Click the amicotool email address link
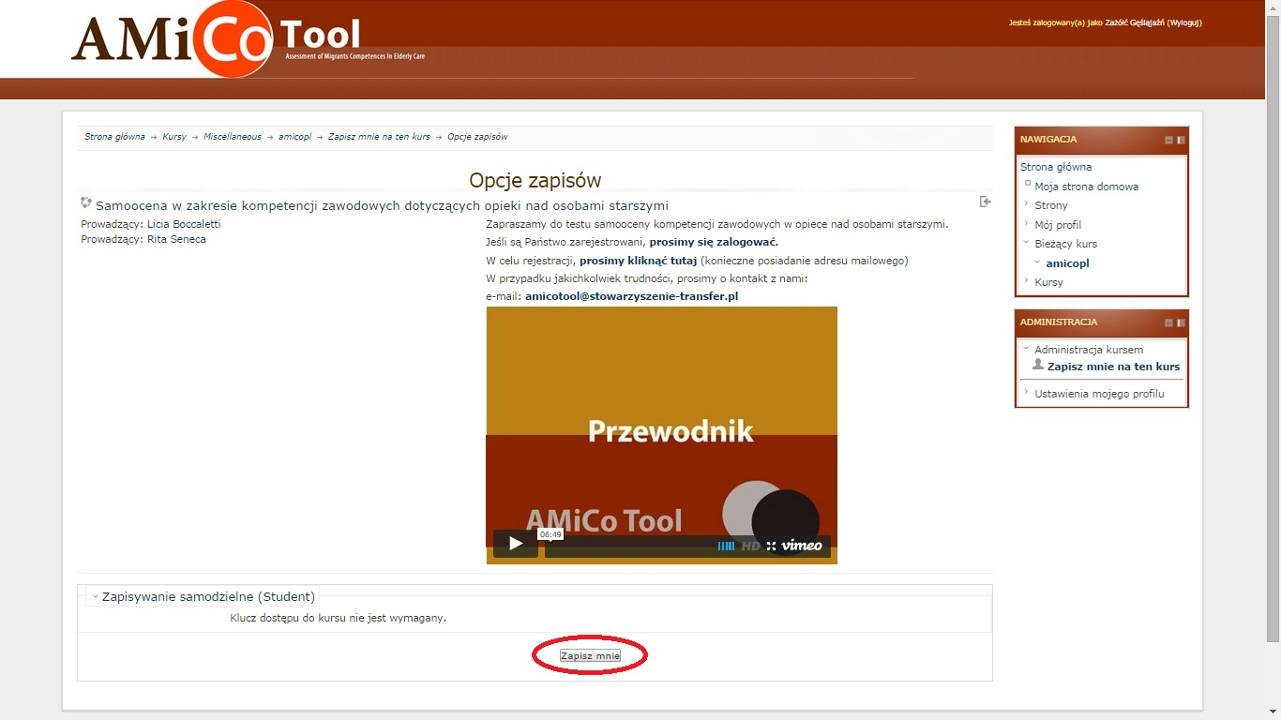 (x=632, y=296)
